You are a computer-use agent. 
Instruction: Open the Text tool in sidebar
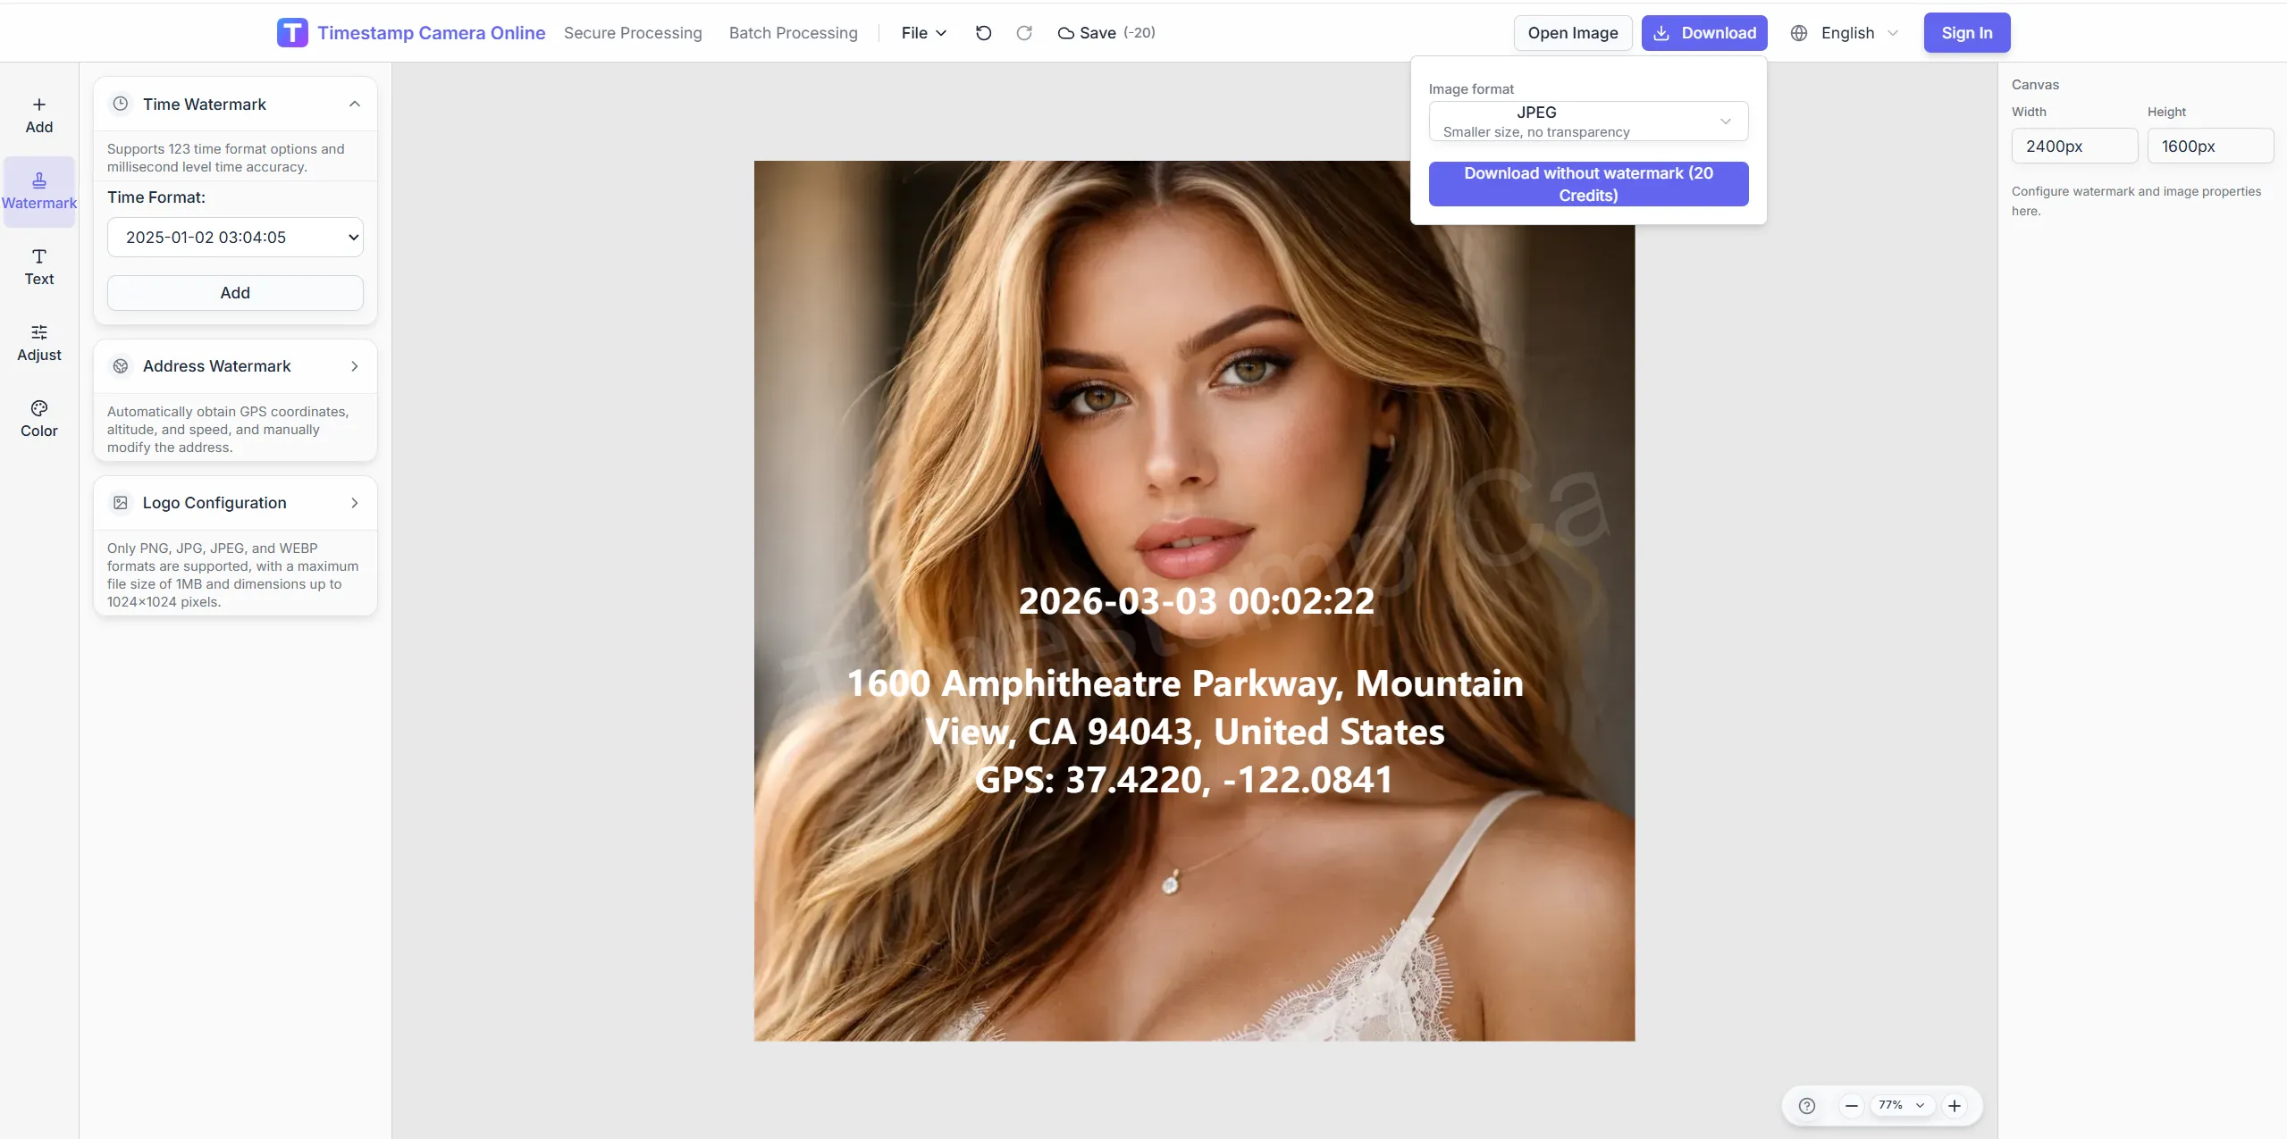click(x=39, y=265)
